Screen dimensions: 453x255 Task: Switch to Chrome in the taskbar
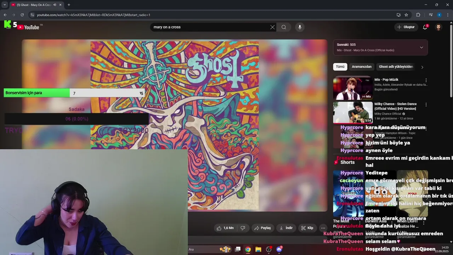(x=248, y=249)
